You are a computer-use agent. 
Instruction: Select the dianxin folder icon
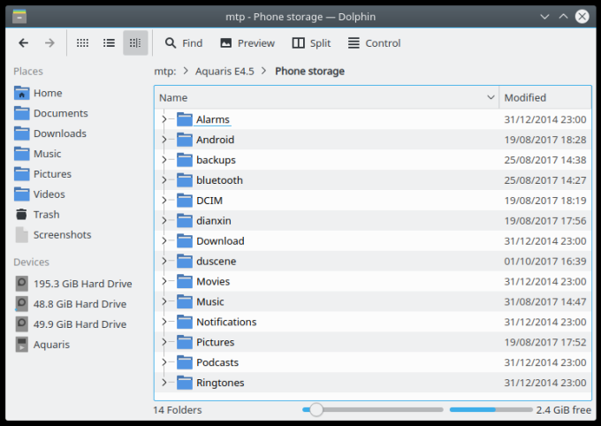[x=185, y=221]
